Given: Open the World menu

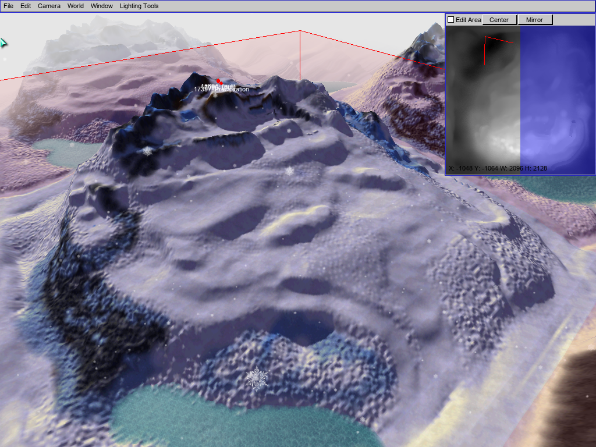Looking at the screenshot, I should coord(75,6).
